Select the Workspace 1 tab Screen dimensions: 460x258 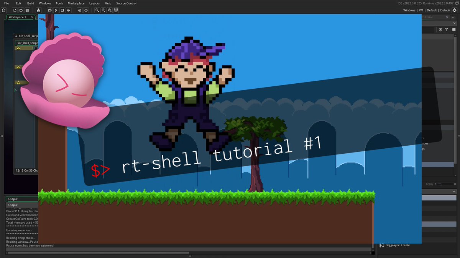17,17
